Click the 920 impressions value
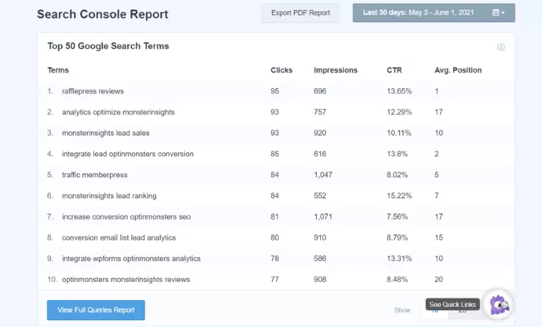 pyautogui.click(x=320, y=133)
